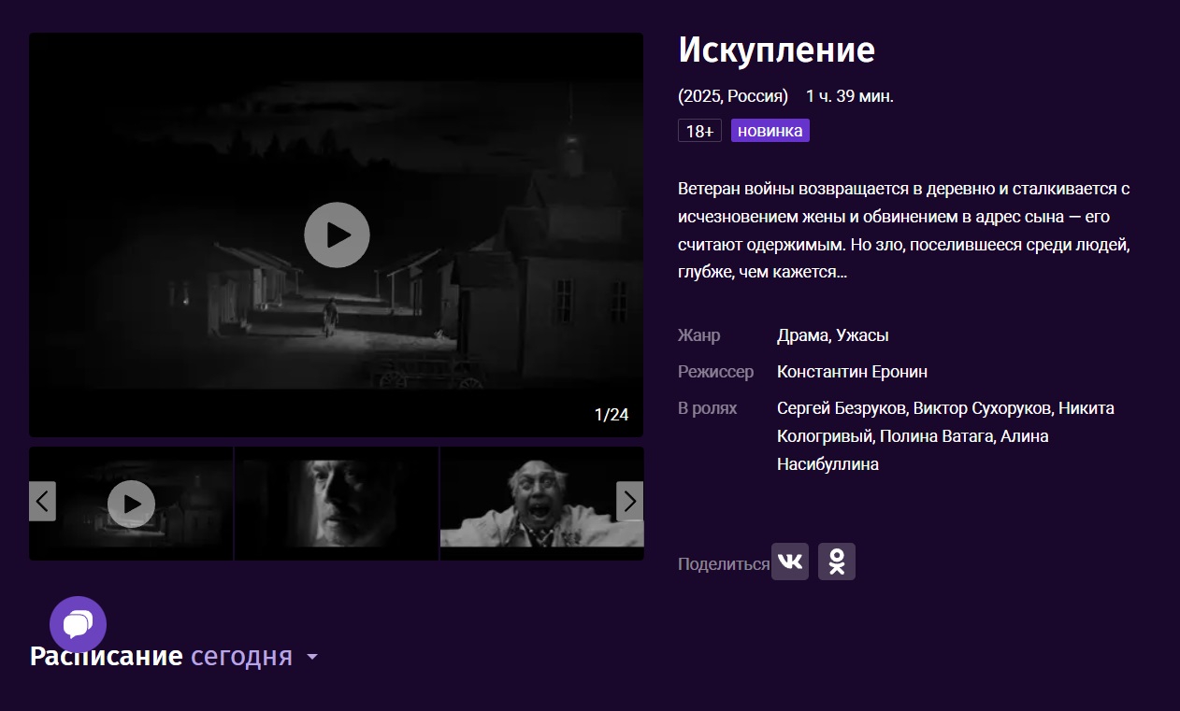Show next thumbnails with the right arrow
The height and width of the screenshot is (711, 1180).
click(x=630, y=502)
